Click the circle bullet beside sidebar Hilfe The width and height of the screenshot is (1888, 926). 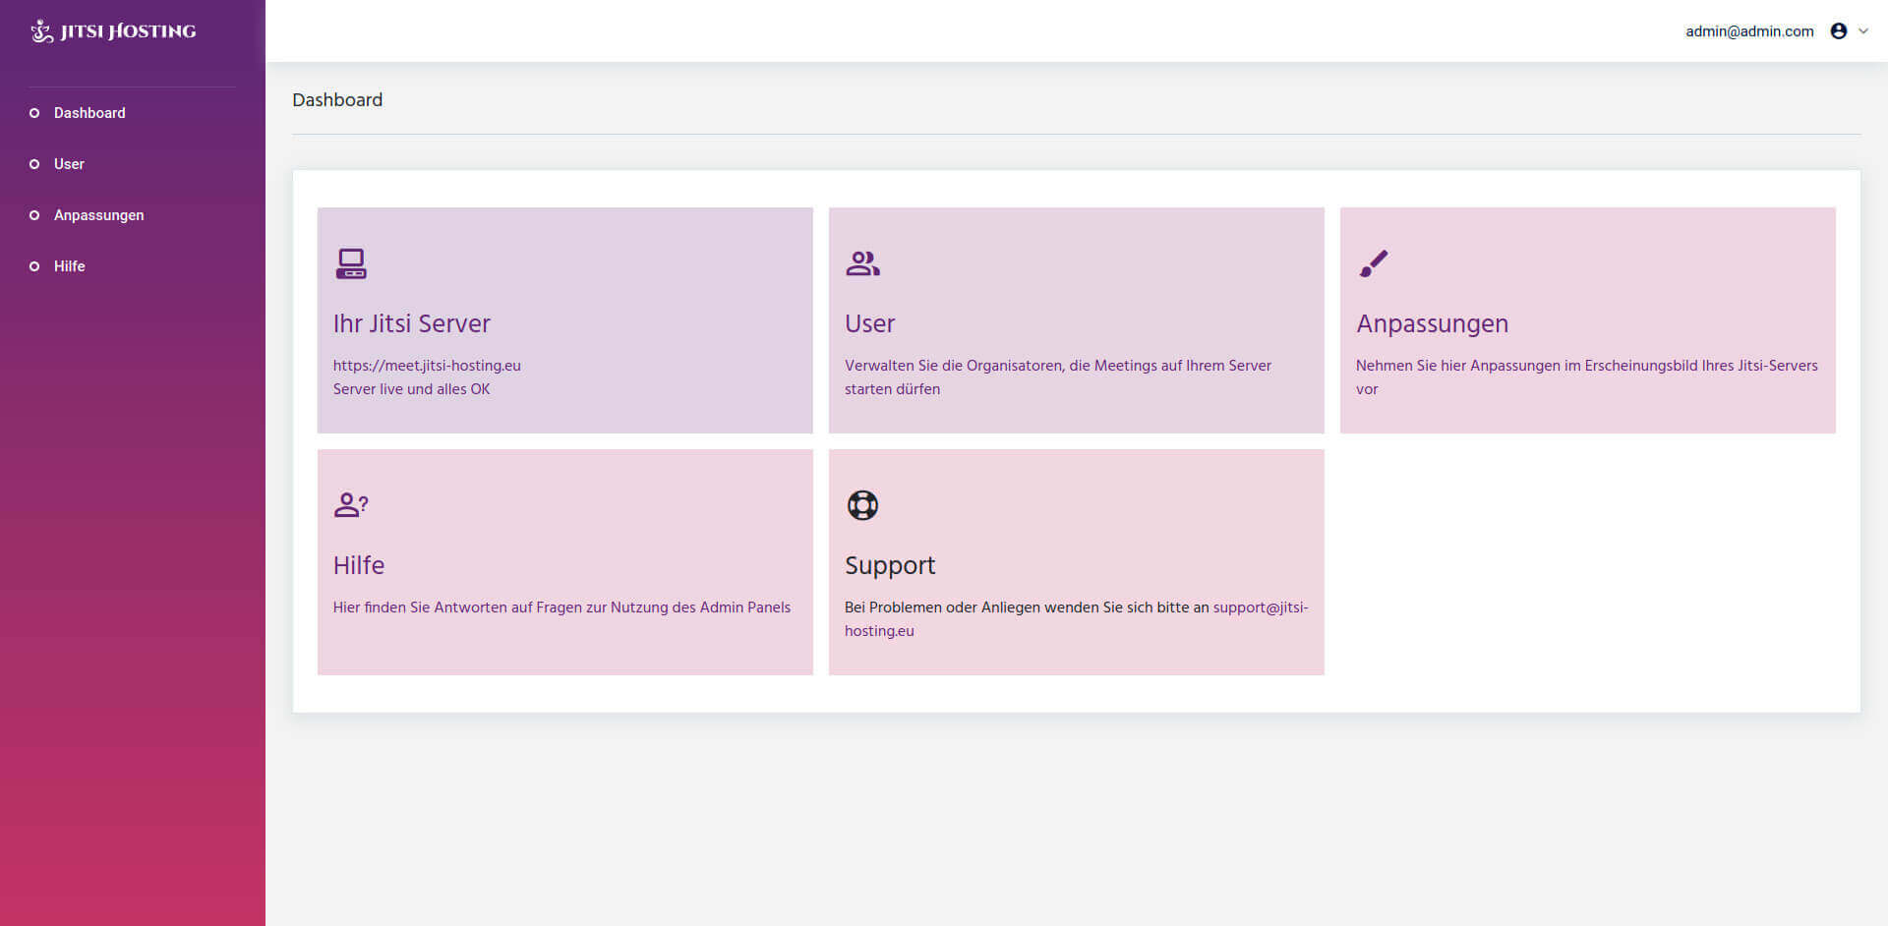(34, 266)
